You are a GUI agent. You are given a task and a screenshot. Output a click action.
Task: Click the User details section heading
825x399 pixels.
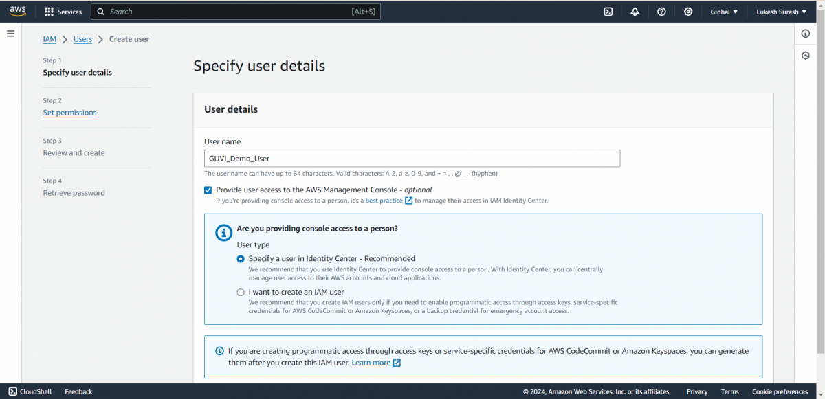click(231, 109)
